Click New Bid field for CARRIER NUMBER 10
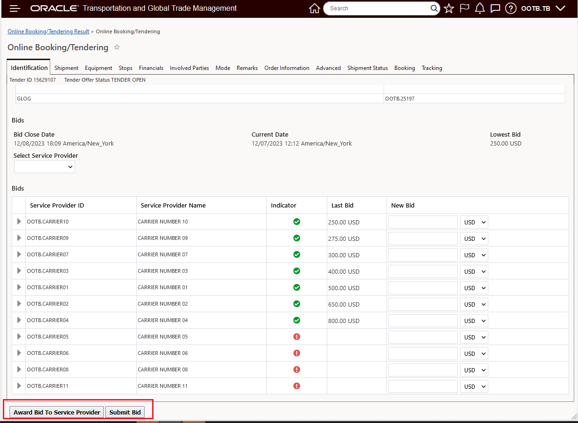The height and width of the screenshot is (423, 578). (x=423, y=222)
